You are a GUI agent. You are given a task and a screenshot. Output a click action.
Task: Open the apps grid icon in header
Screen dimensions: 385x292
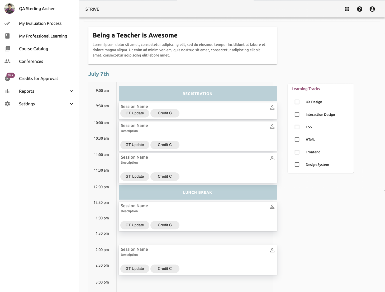click(347, 9)
